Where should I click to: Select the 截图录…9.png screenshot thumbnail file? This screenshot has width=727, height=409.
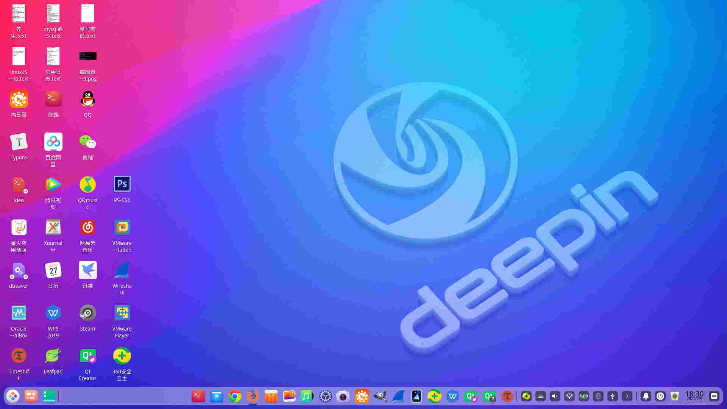coord(87,56)
